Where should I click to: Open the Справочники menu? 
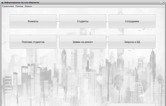click(x=8, y=6)
